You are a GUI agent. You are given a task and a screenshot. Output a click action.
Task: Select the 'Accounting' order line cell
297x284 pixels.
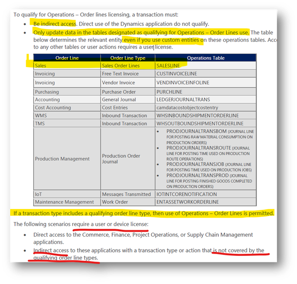[67, 99]
